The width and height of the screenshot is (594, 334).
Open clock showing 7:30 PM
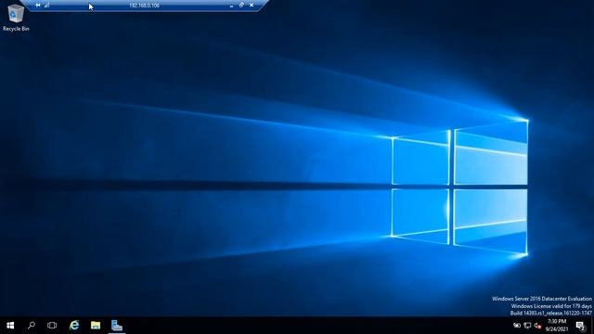(557, 326)
